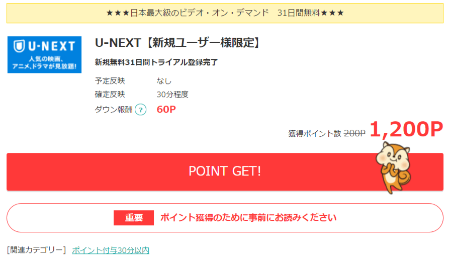Image resolution: width=449 pixels, height=262 pixels.
Task: Click the red POINT GET! button
Action: (225, 171)
